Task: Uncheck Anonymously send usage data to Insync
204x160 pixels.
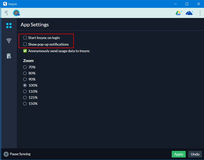Action: pyautogui.click(x=25, y=51)
